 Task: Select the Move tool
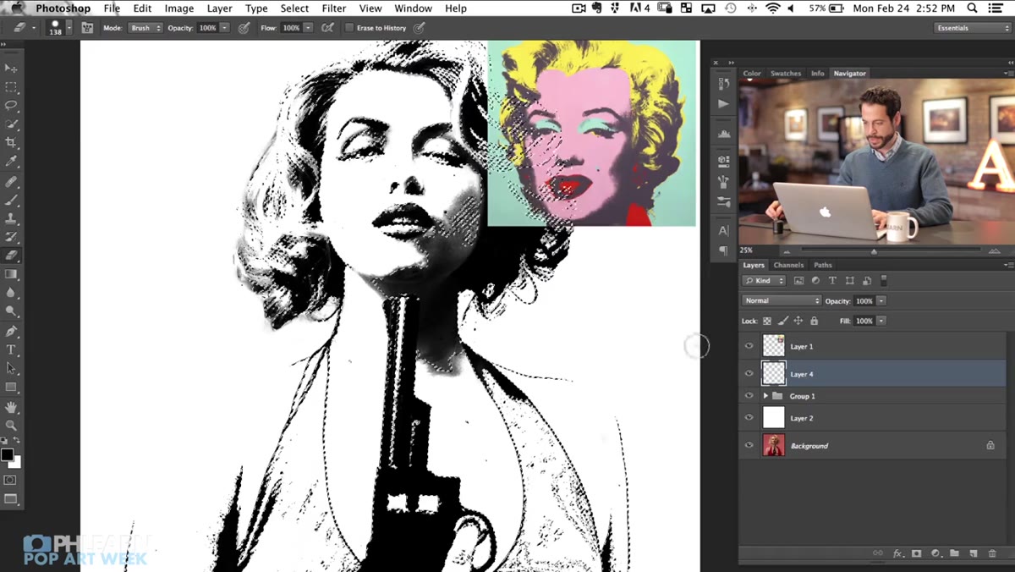tap(11, 69)
